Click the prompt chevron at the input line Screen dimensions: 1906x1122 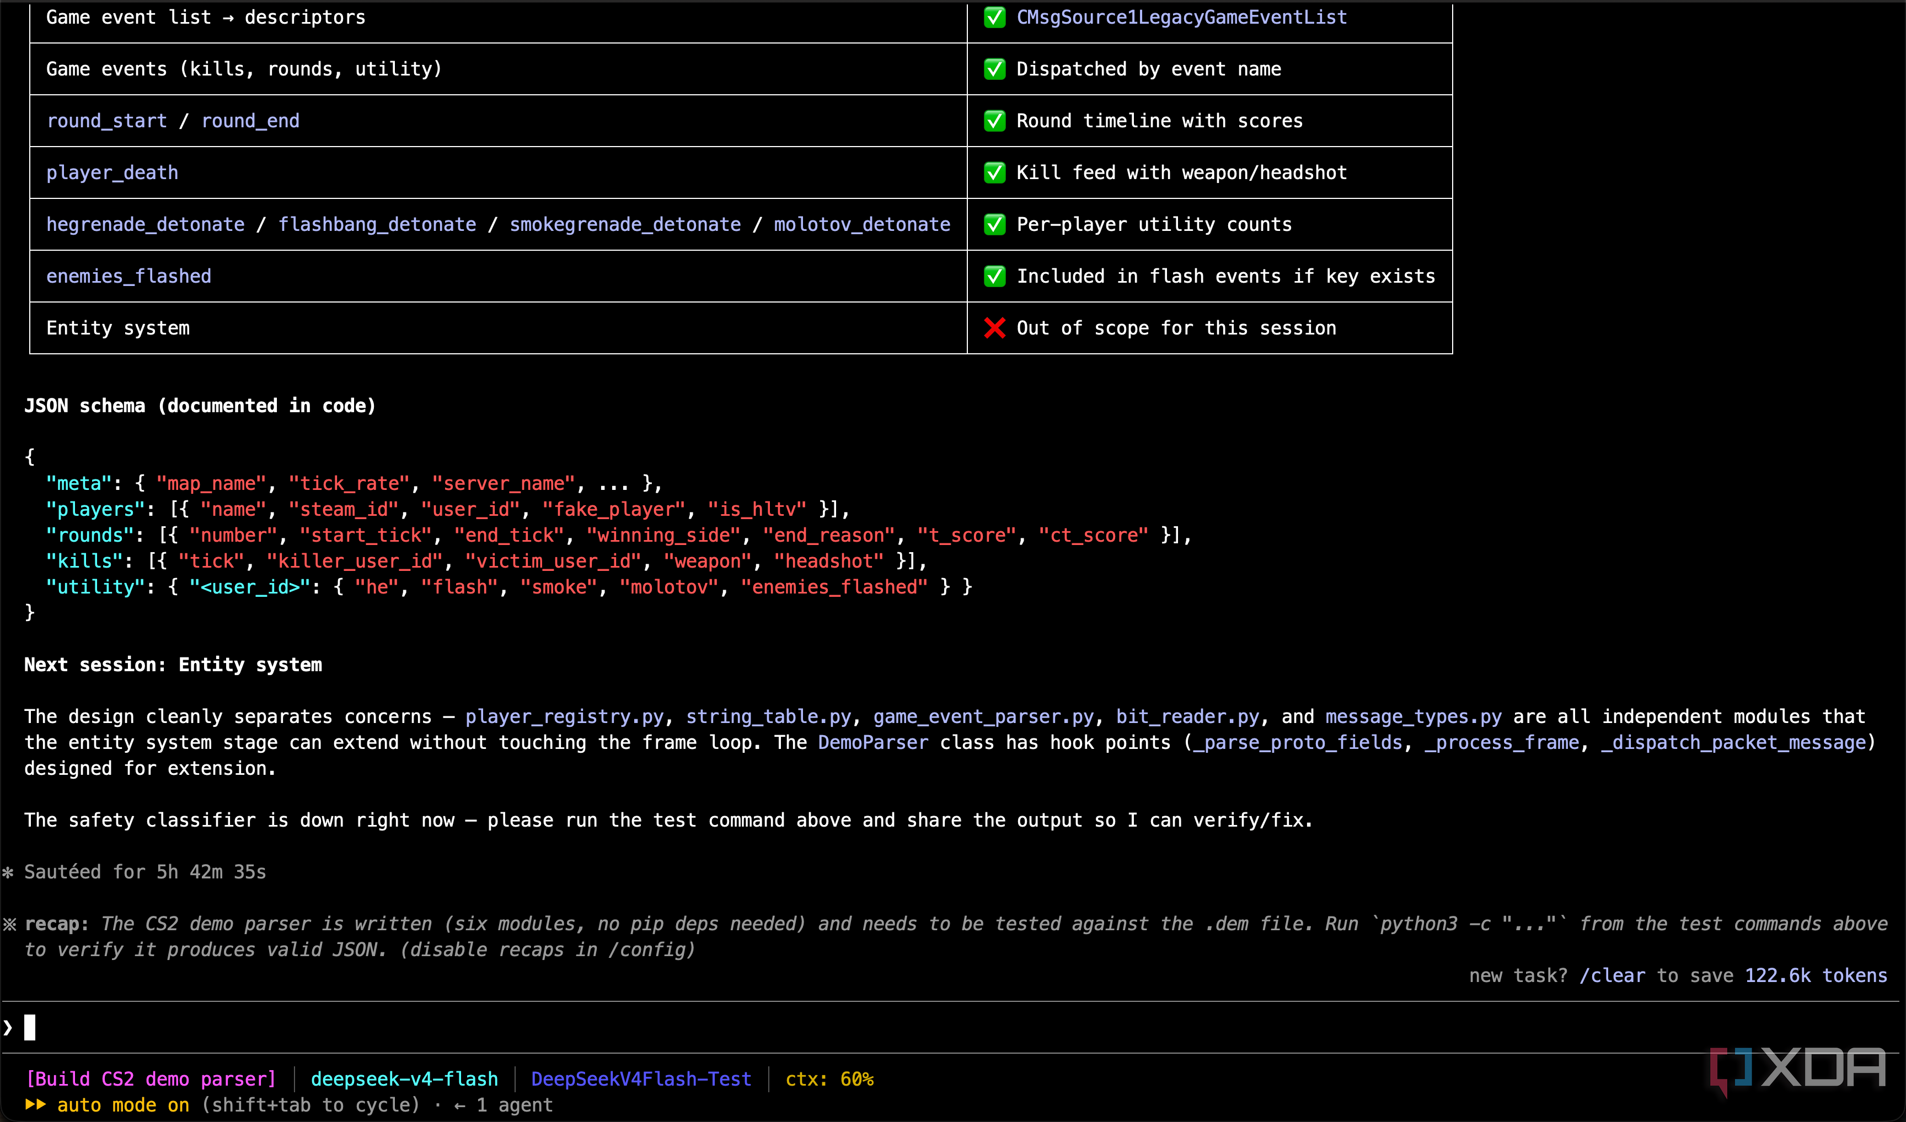[8, 1028]
